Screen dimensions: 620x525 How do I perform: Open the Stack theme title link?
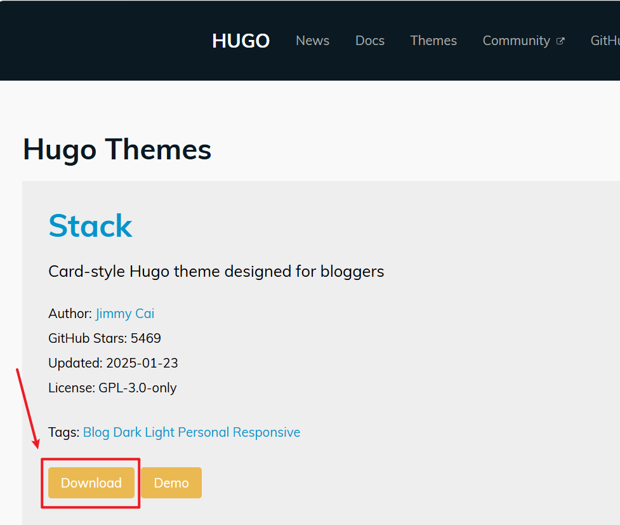click(90, 225)
